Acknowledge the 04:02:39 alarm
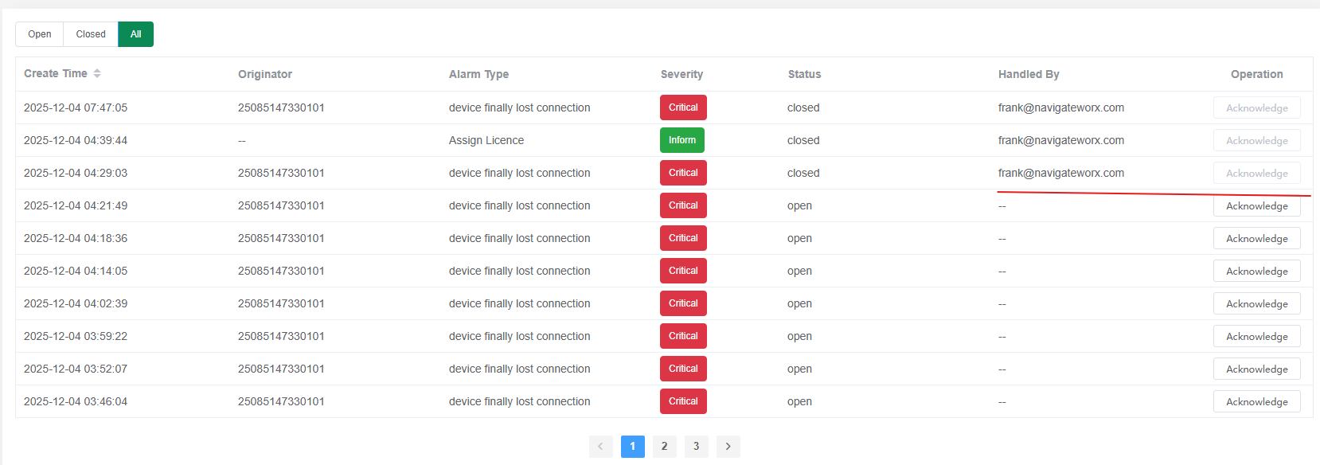 pyautogui.click(x=1256, y=304)
